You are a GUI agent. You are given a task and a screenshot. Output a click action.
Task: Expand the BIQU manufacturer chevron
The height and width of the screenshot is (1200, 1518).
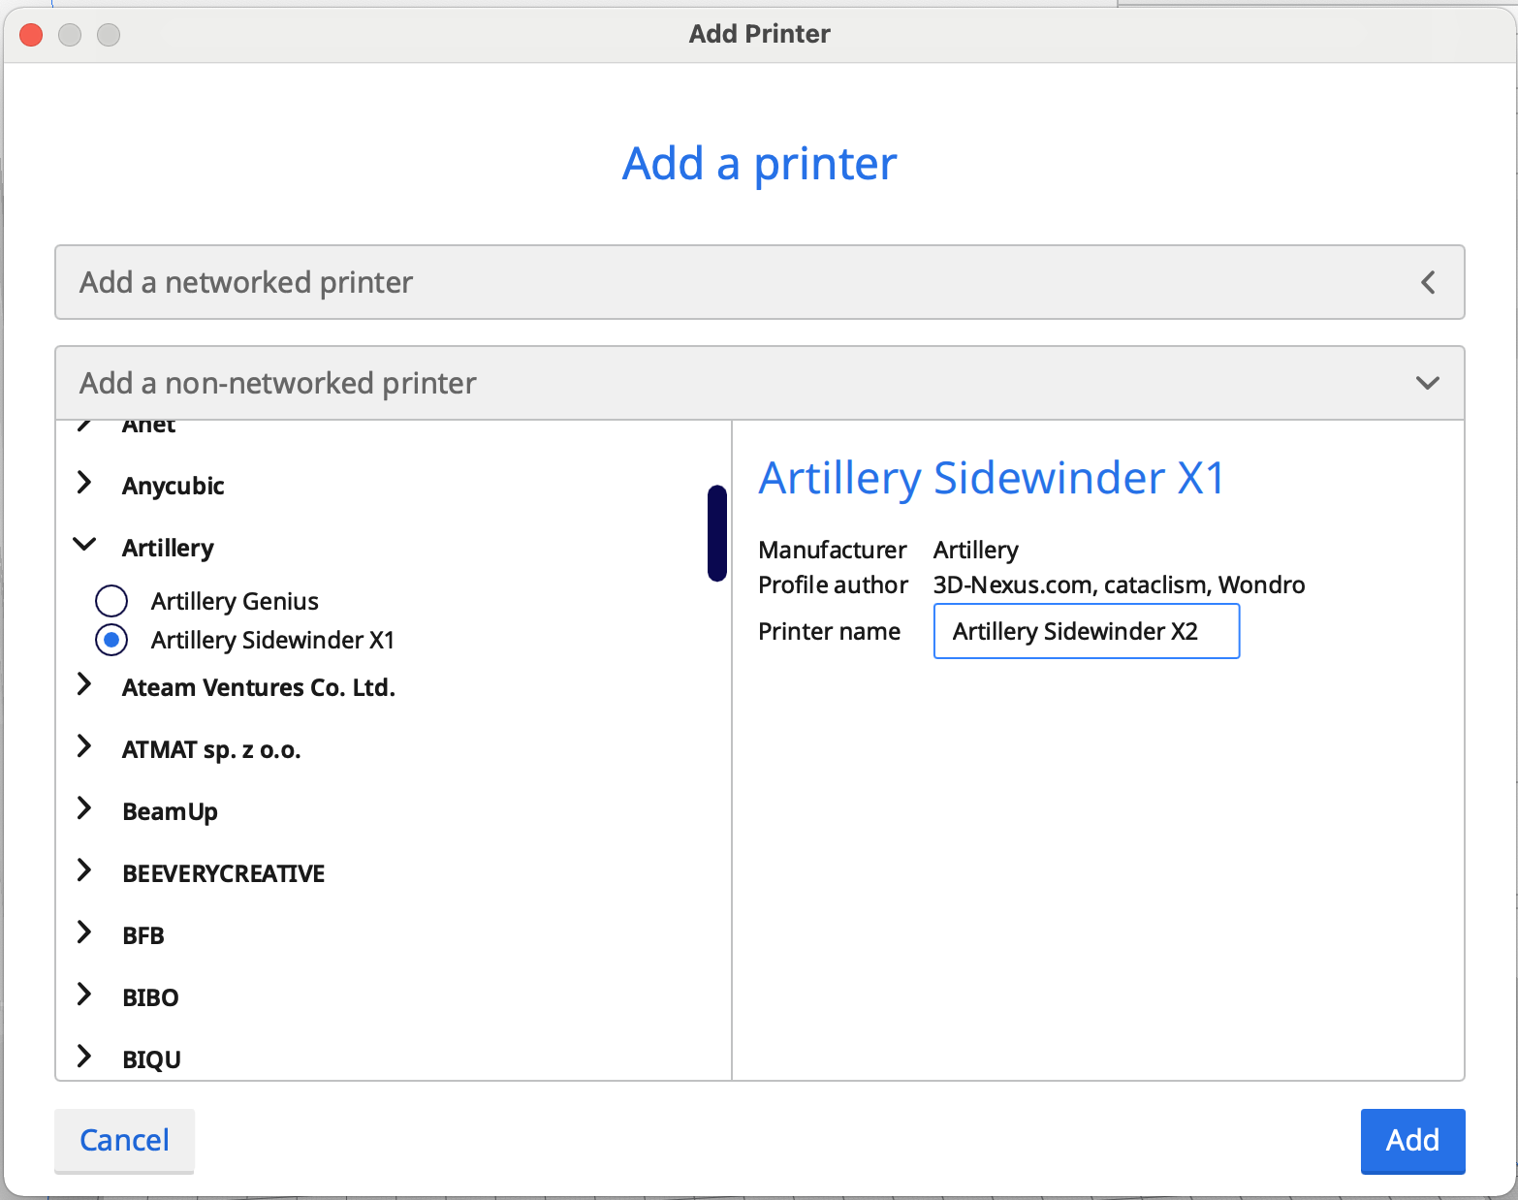pos(84,1057)
